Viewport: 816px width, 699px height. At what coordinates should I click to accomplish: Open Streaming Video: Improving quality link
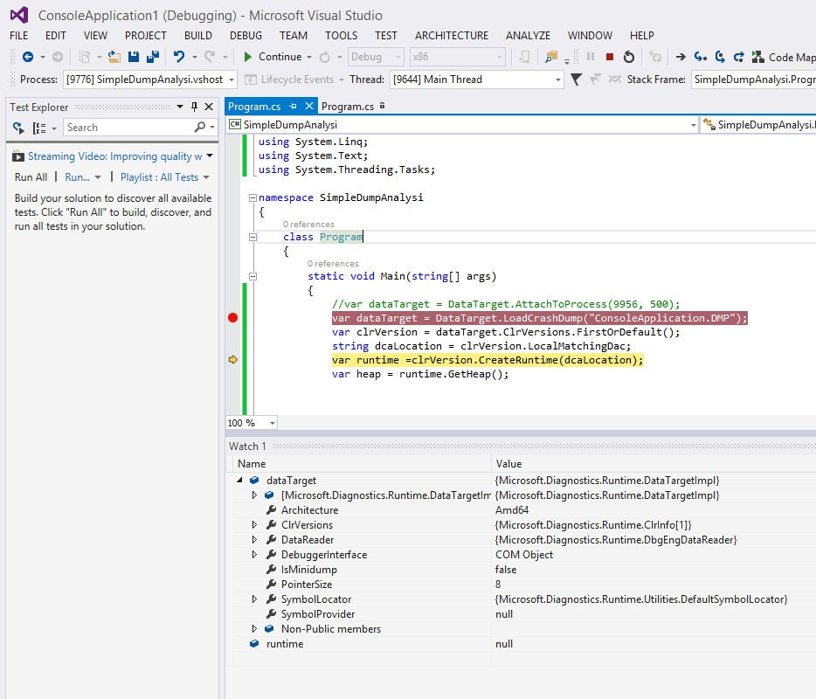click(x=114, y=156)
